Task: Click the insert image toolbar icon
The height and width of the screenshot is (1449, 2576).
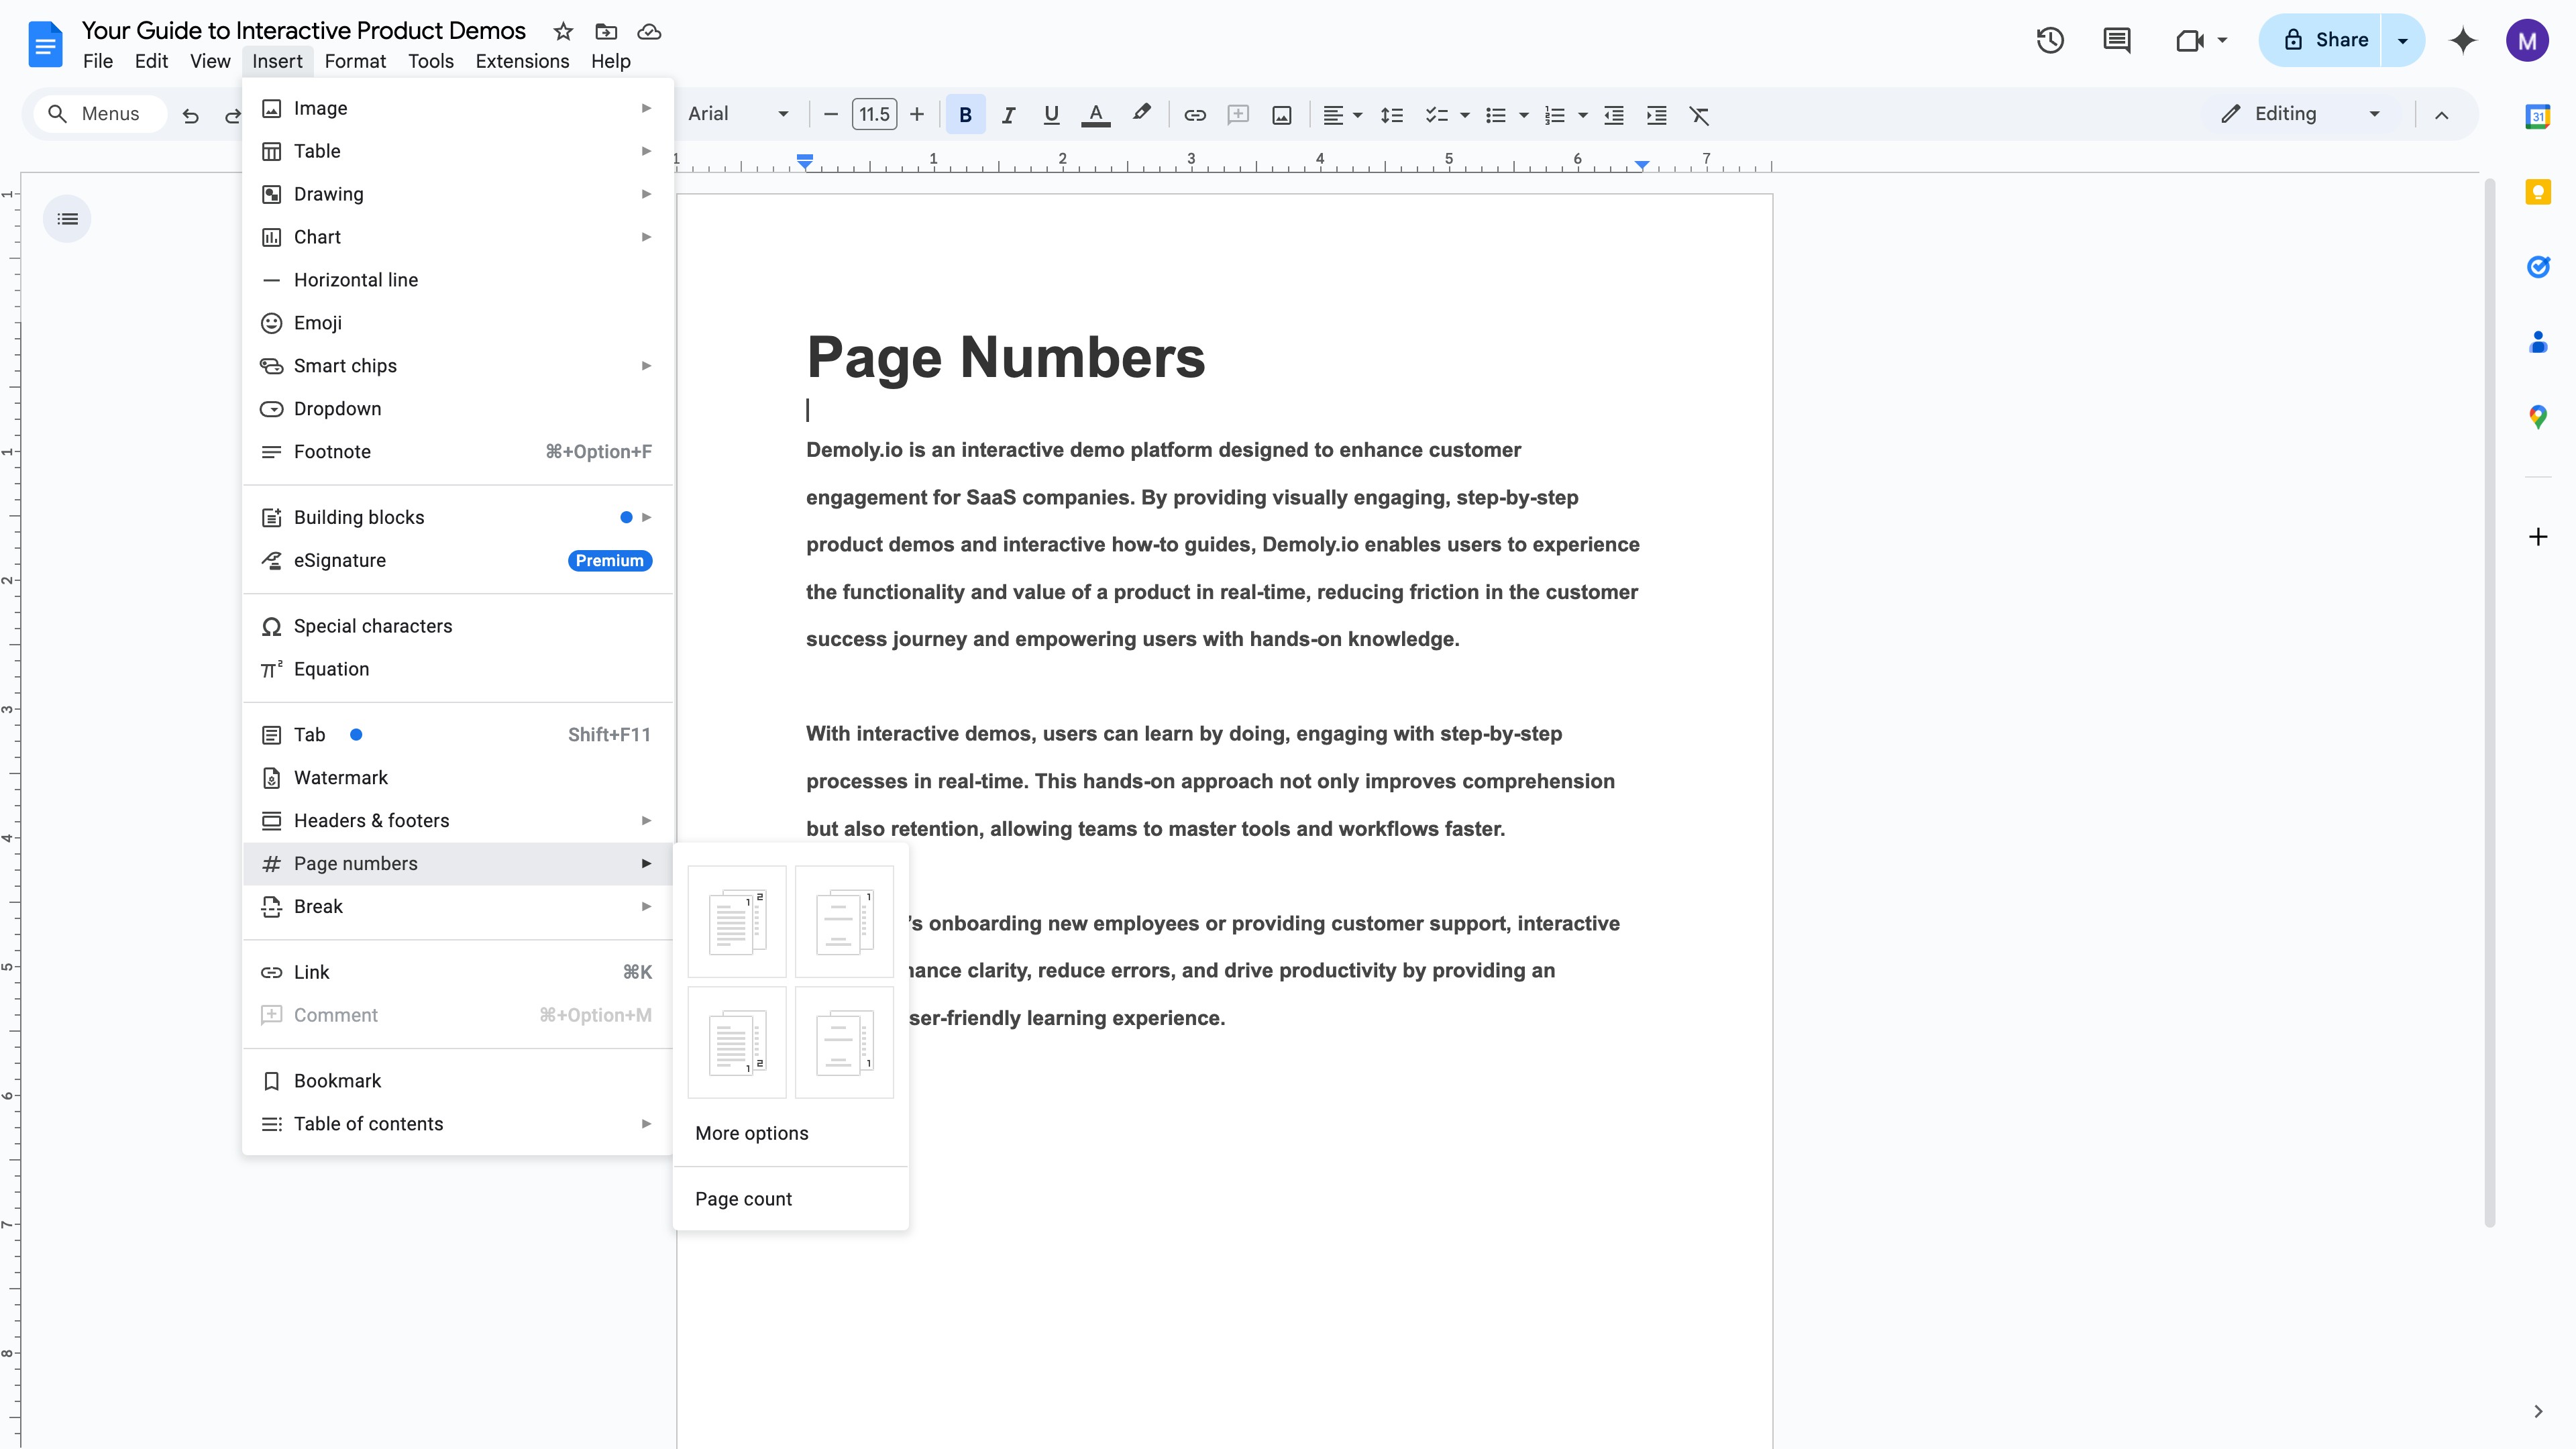Action: [1281, 115]
